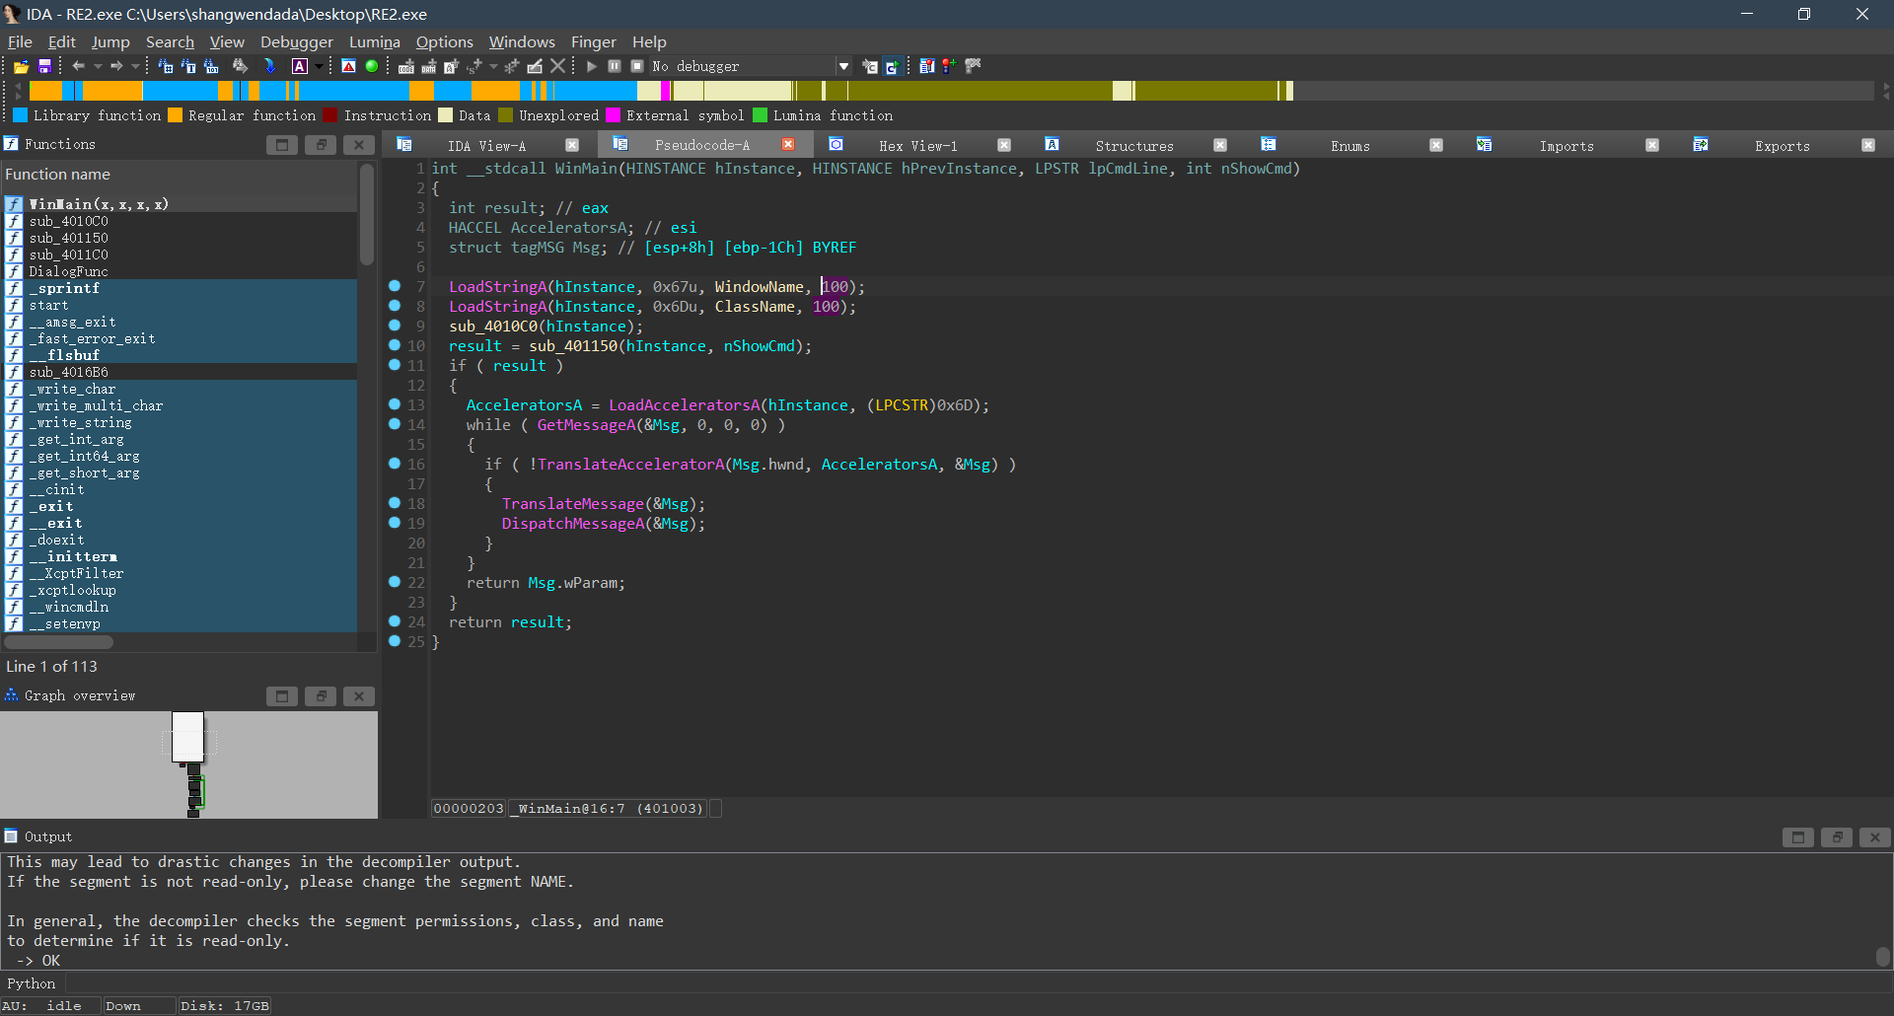
Task: Toggle breakpoint dot on line 22
Action: click(x=395, y=582)
